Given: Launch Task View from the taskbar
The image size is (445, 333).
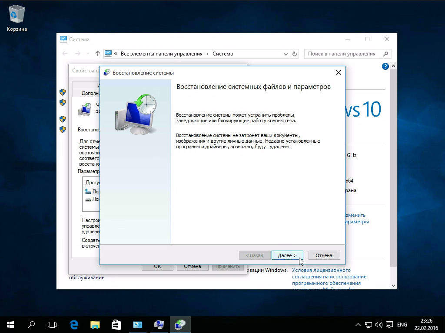Looking at the screenshot, I should point(52,324).
